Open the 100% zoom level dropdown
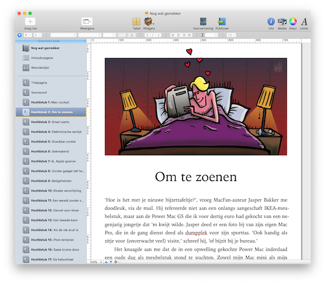This screenshot has width=326, height=284. click(96, 262)
